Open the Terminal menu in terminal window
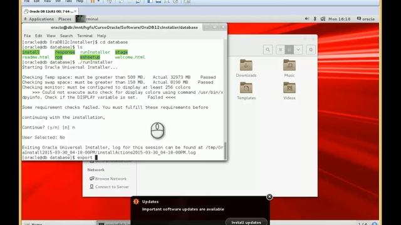This screenshot has width=401, height=225. pos(85,36)
